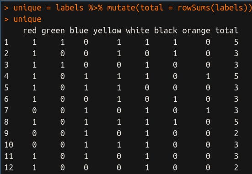252x174 pixels.
Task: Click row index 12 of the output
Action: [9, 168]
